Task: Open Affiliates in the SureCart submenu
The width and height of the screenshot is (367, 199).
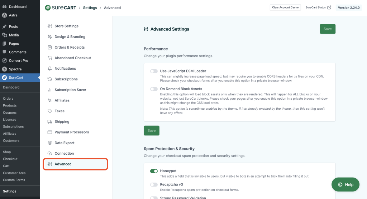Action: 10,134
